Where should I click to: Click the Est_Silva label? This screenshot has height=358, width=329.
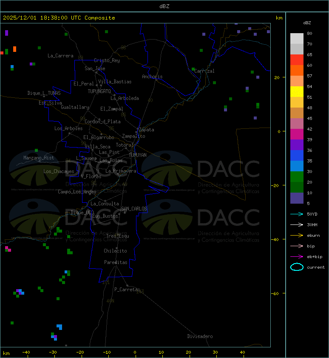50,103
